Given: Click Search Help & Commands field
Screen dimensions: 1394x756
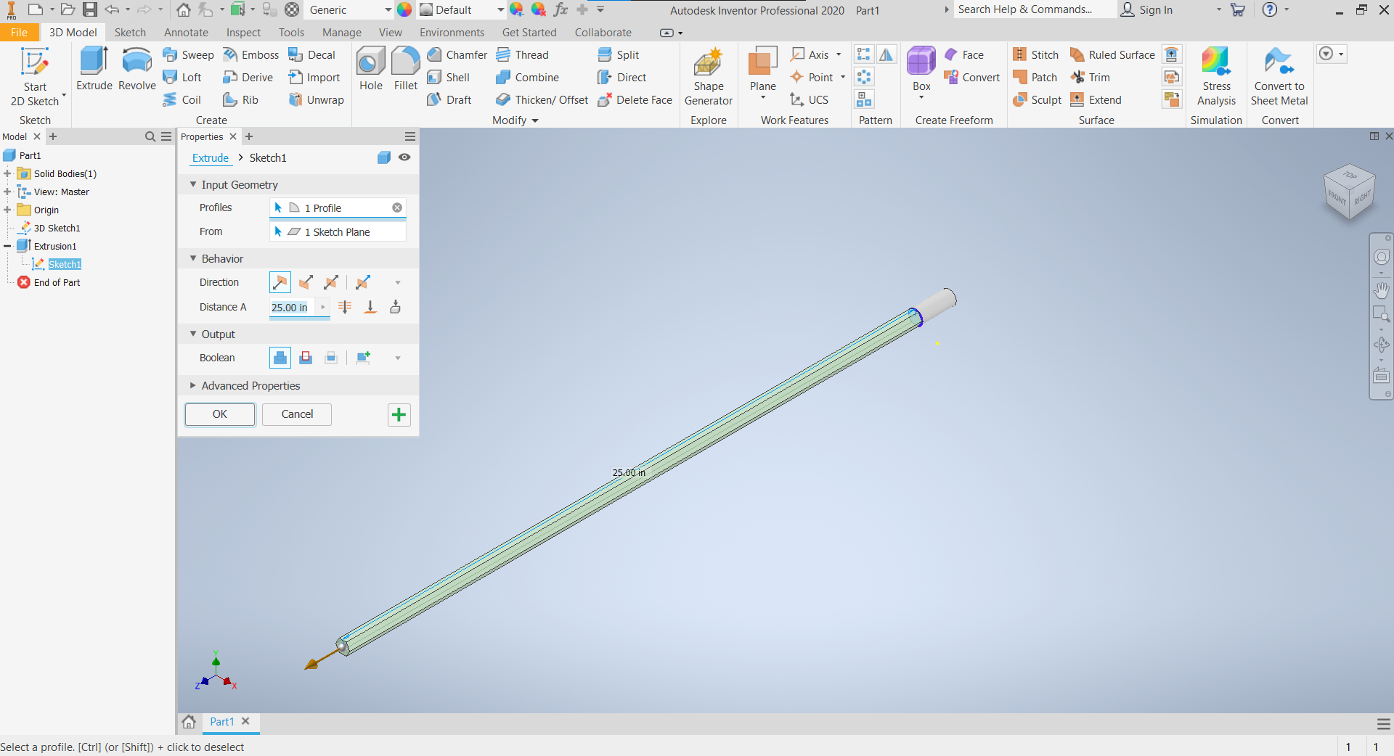Looking at the screenshot, I should [x=1034, y=9].
